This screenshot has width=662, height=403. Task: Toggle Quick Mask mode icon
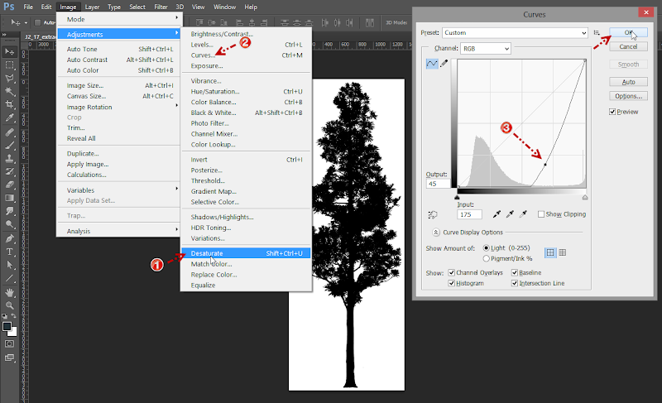pyautogui.click(x=9, y=344)
